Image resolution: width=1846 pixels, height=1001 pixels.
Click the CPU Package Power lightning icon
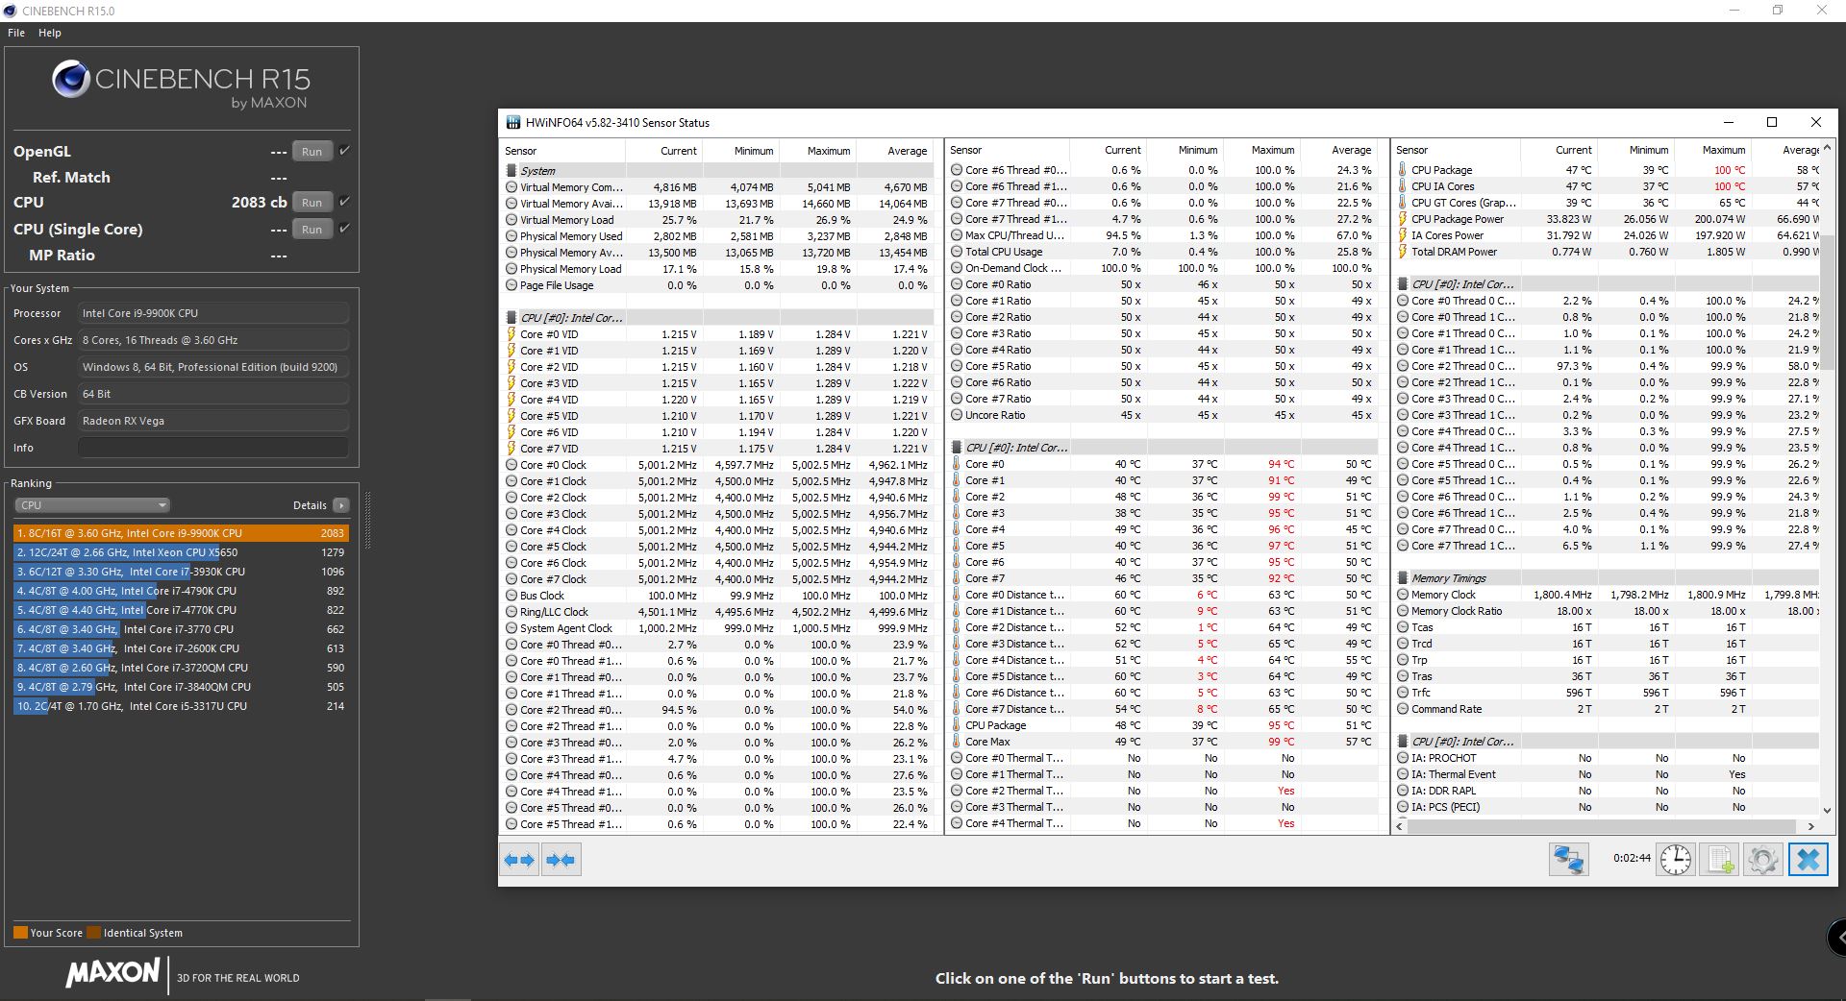pos(1403,219)
